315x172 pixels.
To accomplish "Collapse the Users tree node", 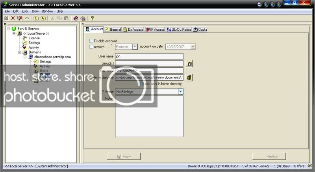I will point(31,71).
